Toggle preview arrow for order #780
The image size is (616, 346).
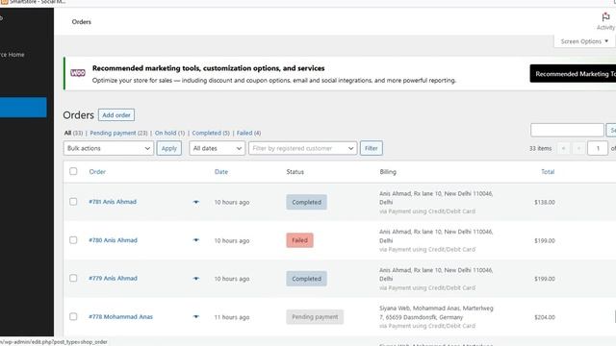coord(196,240)
